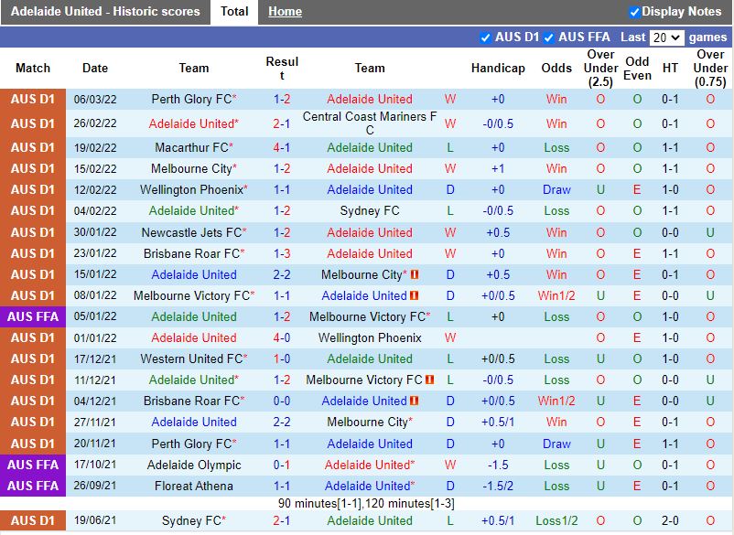Select the Total tab
This screenshot has height=535, width=734.
pyautogui.click(x=234, y=12)
